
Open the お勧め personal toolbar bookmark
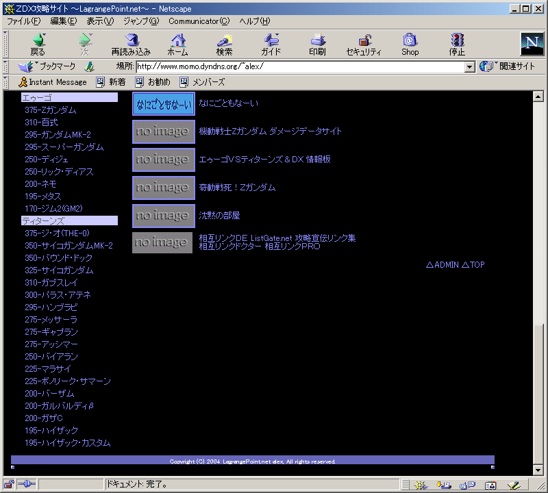click(153, 82)
